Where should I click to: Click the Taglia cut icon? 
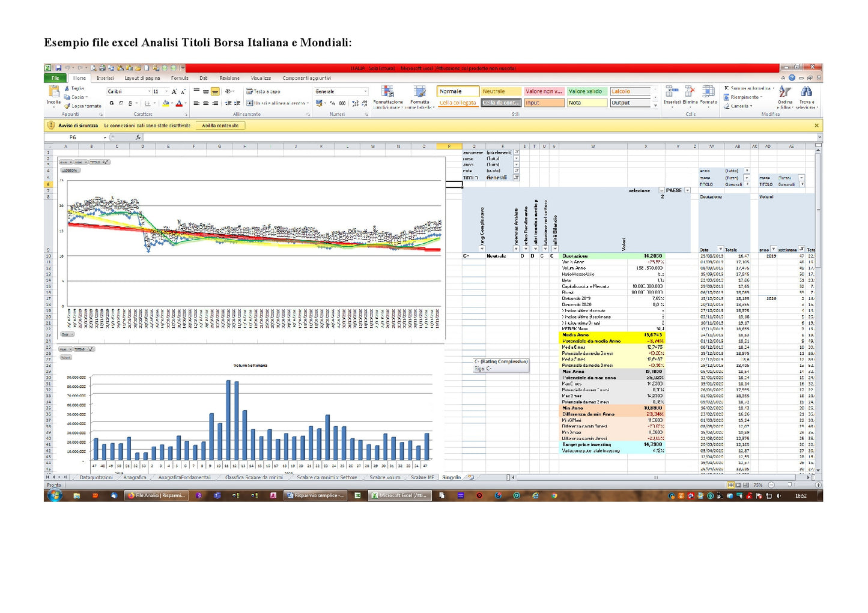coord(67,88)
